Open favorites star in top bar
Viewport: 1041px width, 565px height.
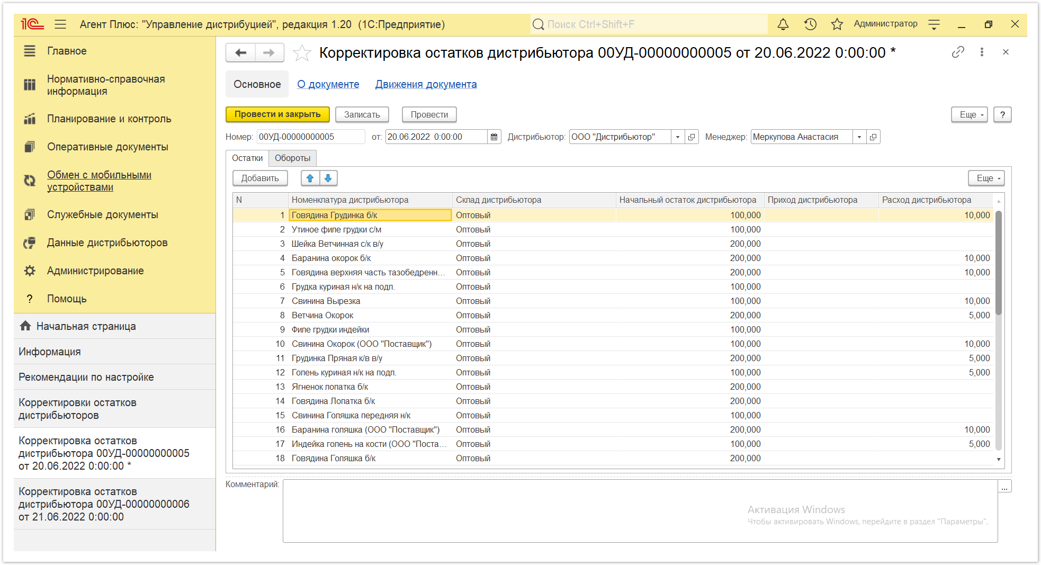[837, 24]
